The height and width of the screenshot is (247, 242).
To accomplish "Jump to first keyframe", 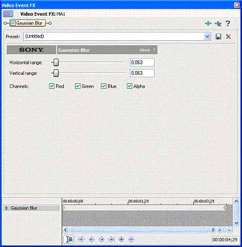I will tap(81, 239).
